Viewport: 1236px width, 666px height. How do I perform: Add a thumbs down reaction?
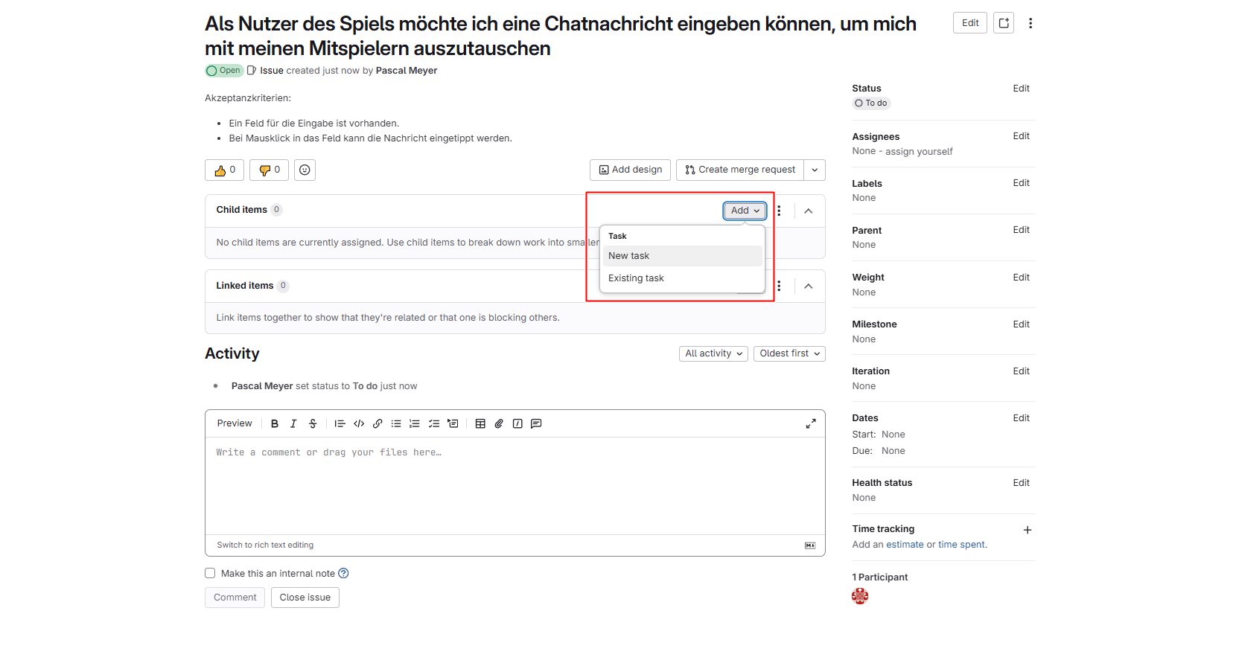tap(269, 170)
